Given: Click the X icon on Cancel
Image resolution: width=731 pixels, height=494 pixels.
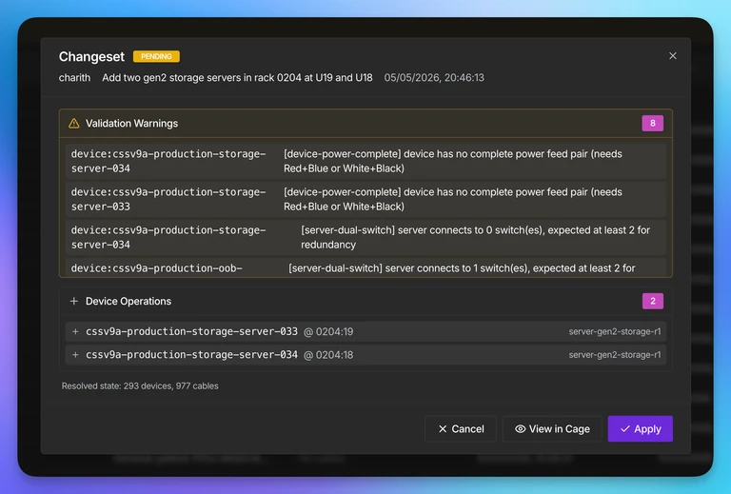Looking at the screenshot, I should pyautogui.click(x=443, y=428).
